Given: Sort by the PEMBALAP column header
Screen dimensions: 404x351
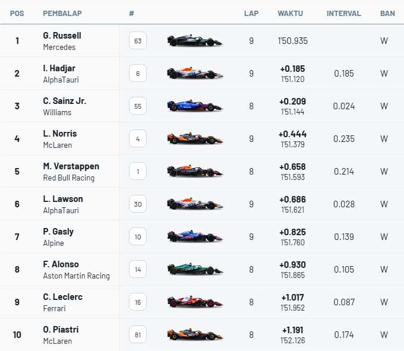Looking at the screenshot, I should click(x=62, y=13).
